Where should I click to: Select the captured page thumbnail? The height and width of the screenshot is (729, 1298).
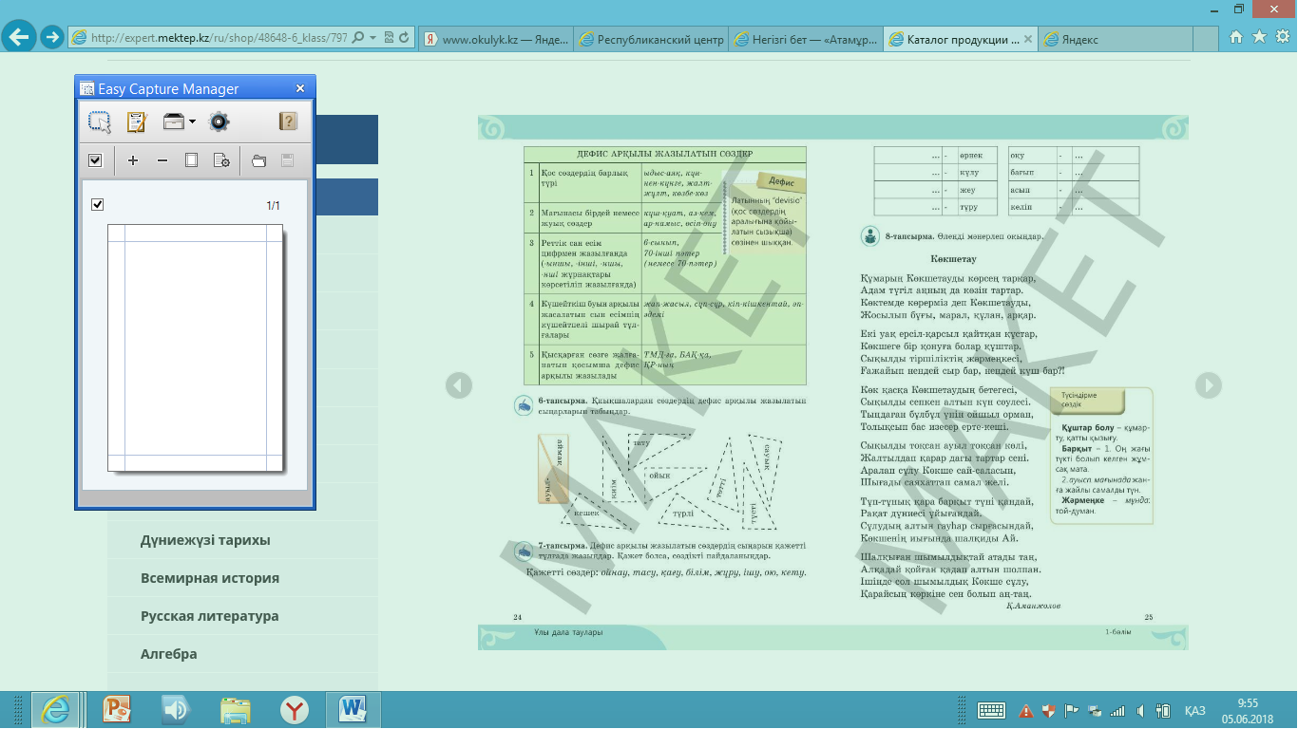(195, 347)
